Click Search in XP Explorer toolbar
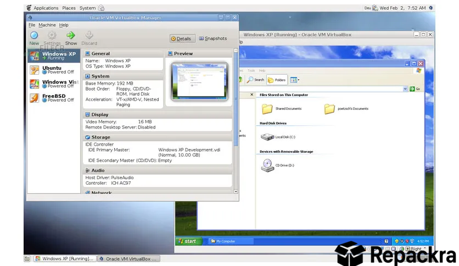Image resolution: width=459 pixels, height=266 pixels. tap(255, 80)
